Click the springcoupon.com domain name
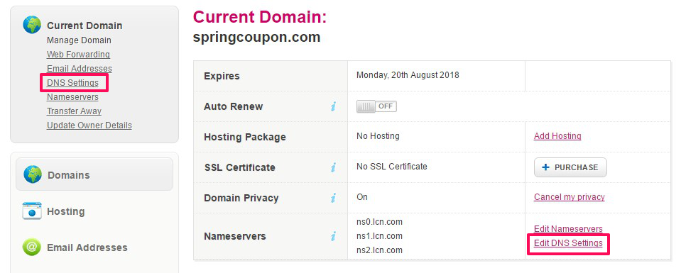This screenshot has height=273, width=681. [256, 37]
